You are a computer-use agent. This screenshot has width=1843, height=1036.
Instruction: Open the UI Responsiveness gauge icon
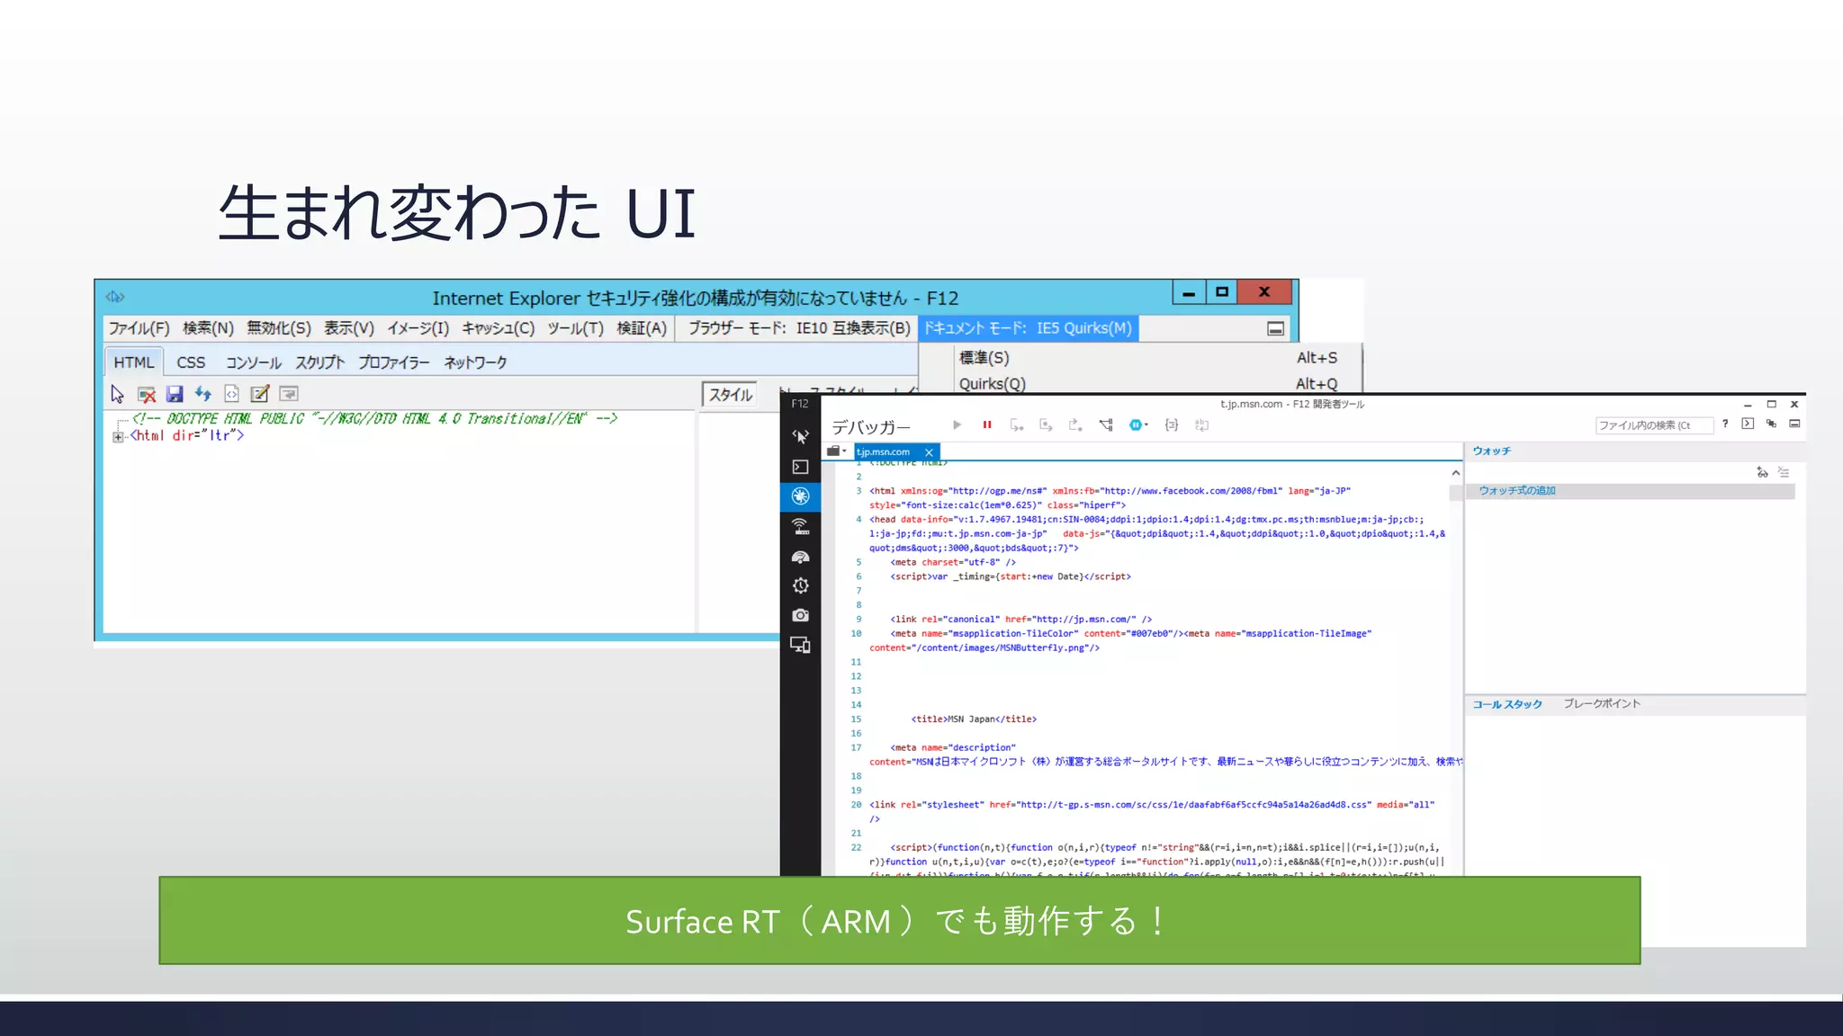800,557
